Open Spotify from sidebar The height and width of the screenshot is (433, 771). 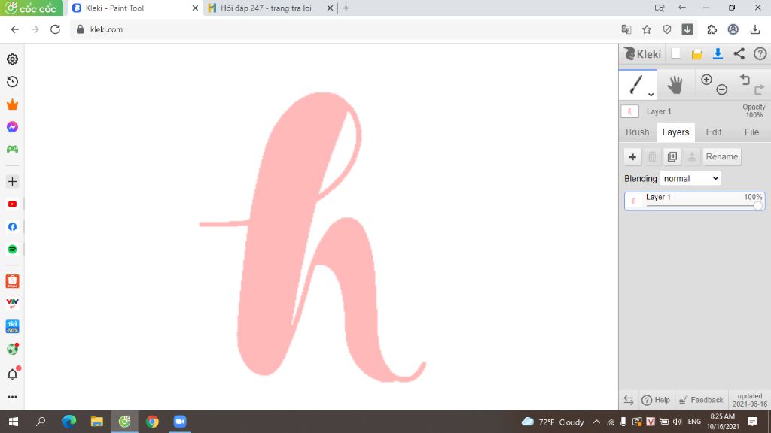[12, 250]
